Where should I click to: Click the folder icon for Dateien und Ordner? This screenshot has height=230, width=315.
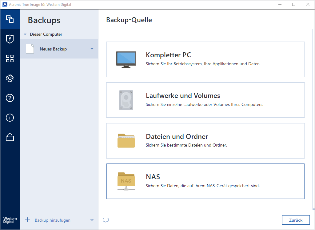coord(126,140)
